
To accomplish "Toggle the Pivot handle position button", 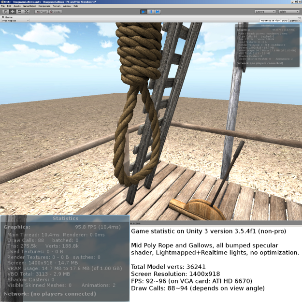I will (42, 12).
